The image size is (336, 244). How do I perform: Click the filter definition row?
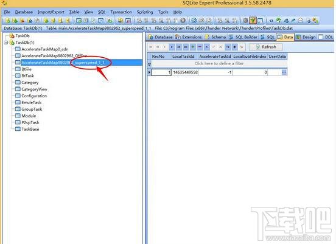click(x=219, y=64)
